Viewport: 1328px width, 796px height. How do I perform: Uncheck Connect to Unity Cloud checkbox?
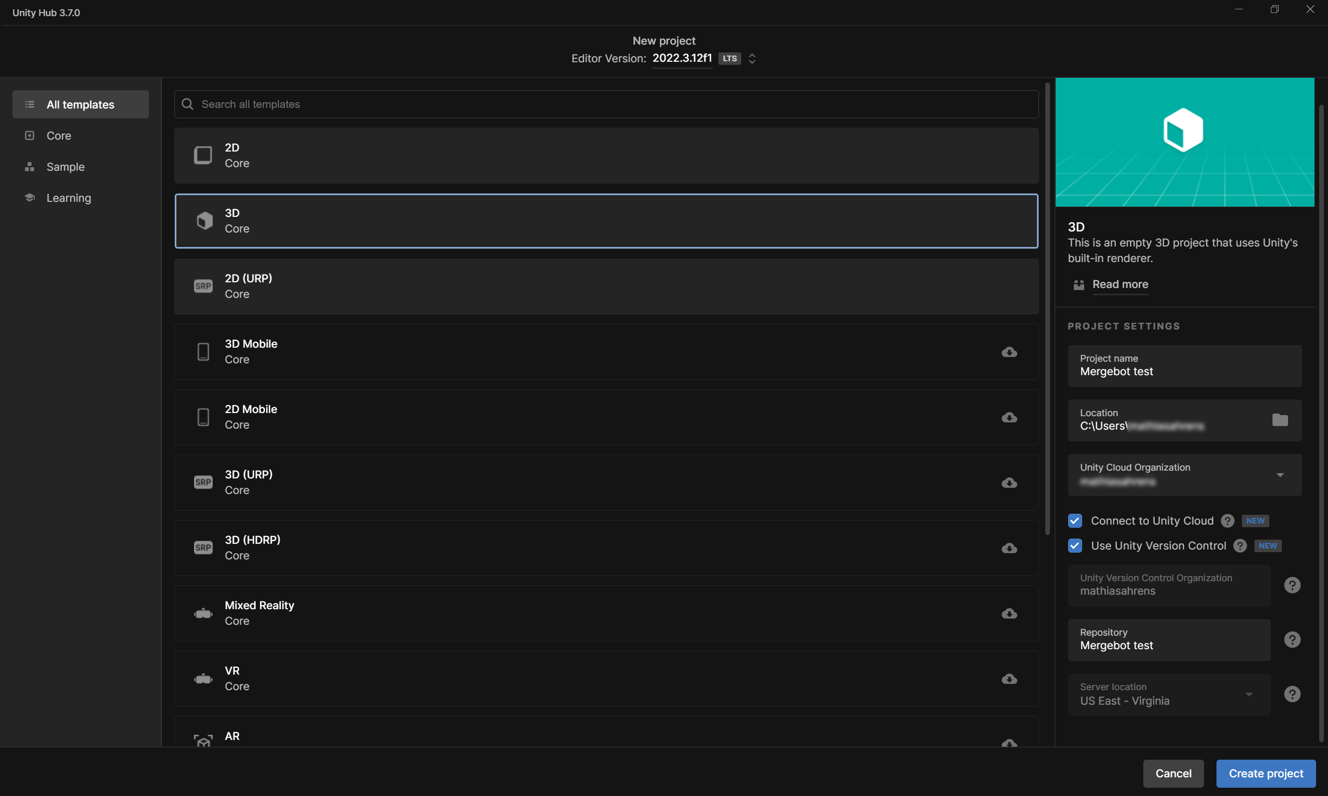(1074, 521)
